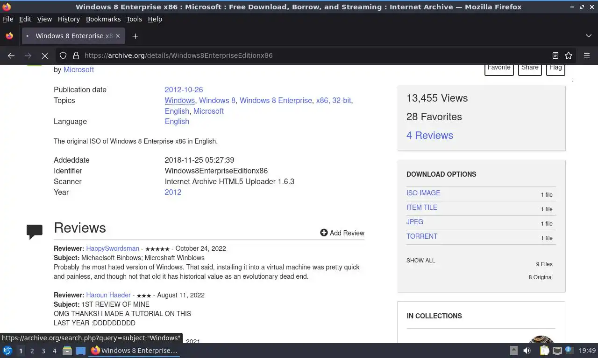Go back to the previous page

click(11, 55)
